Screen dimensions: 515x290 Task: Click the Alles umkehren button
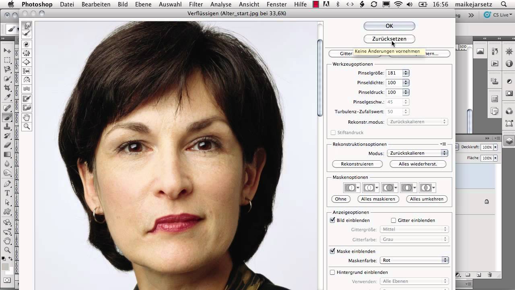pos(426,199)
